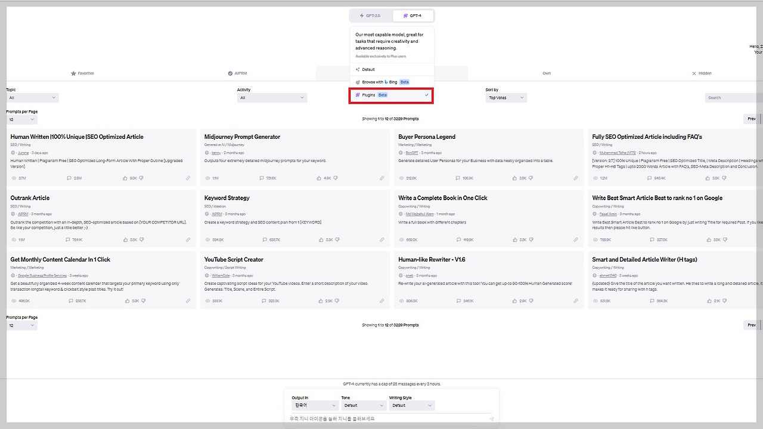Open the YouTube Script Creator prompt title
763x429 pixels.
tap(234, 260)
